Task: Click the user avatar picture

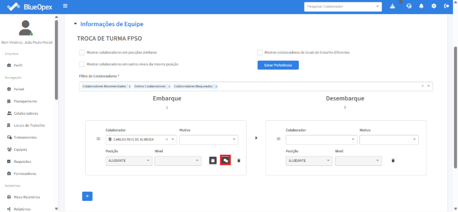Action: pos(26,28)
